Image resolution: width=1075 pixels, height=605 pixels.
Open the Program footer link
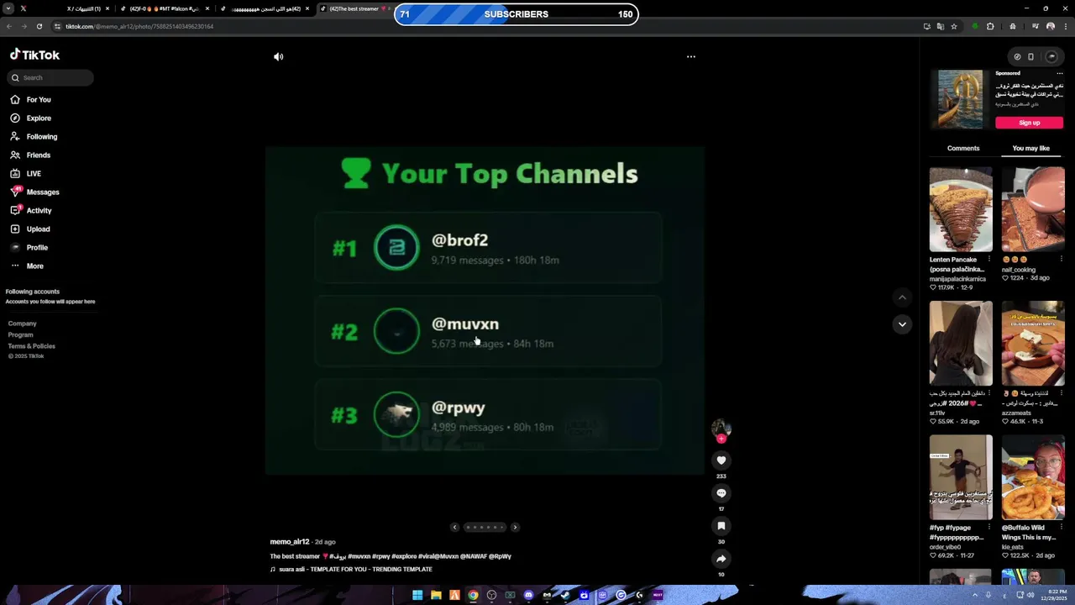(21, 334)
